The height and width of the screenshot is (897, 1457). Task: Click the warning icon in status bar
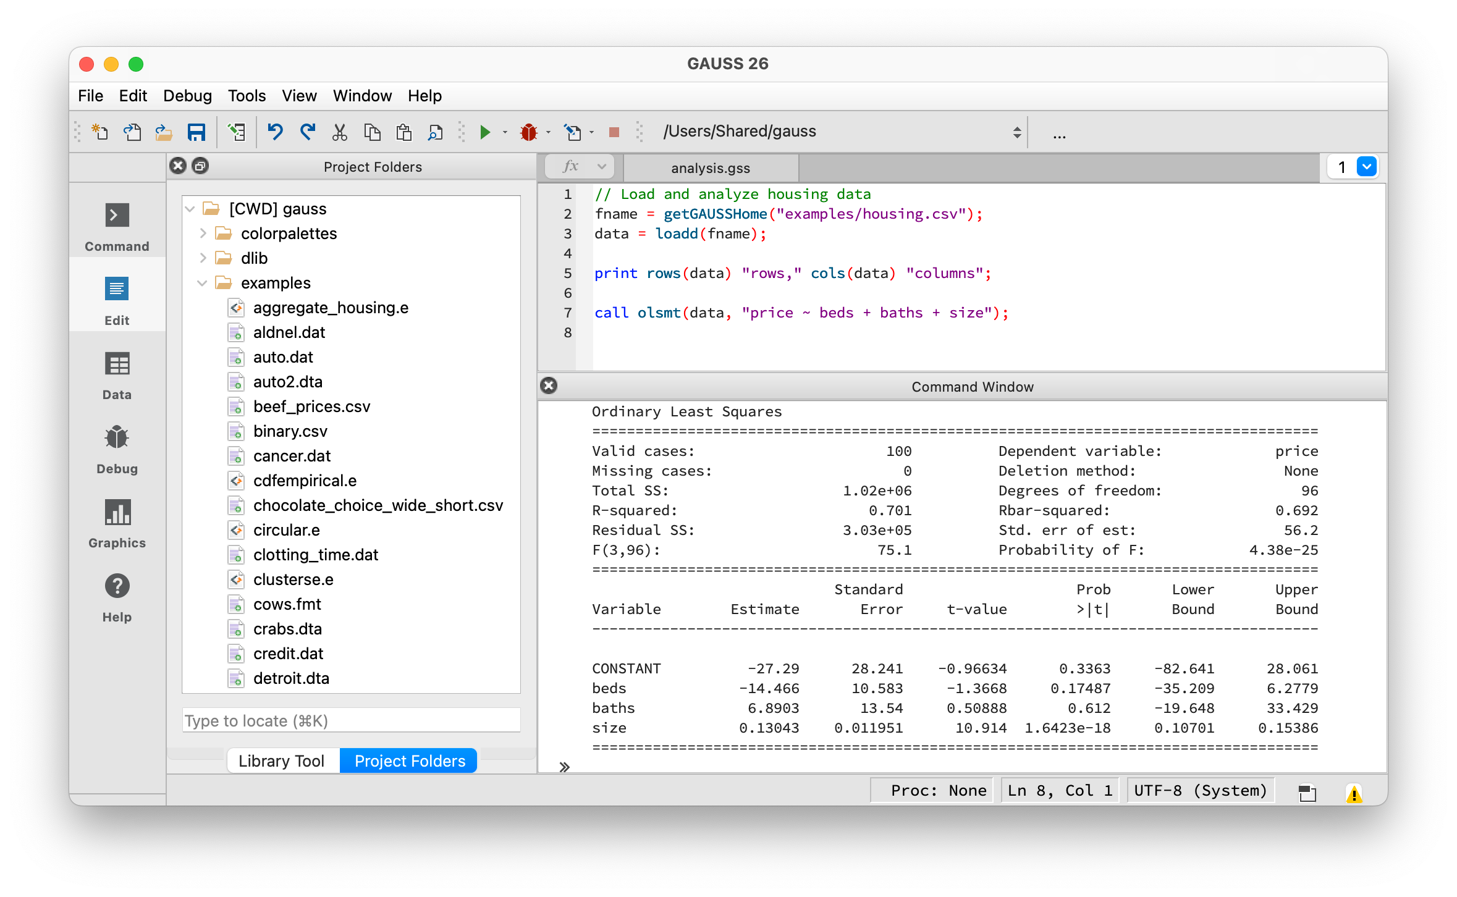click(x=1353, y=793)
